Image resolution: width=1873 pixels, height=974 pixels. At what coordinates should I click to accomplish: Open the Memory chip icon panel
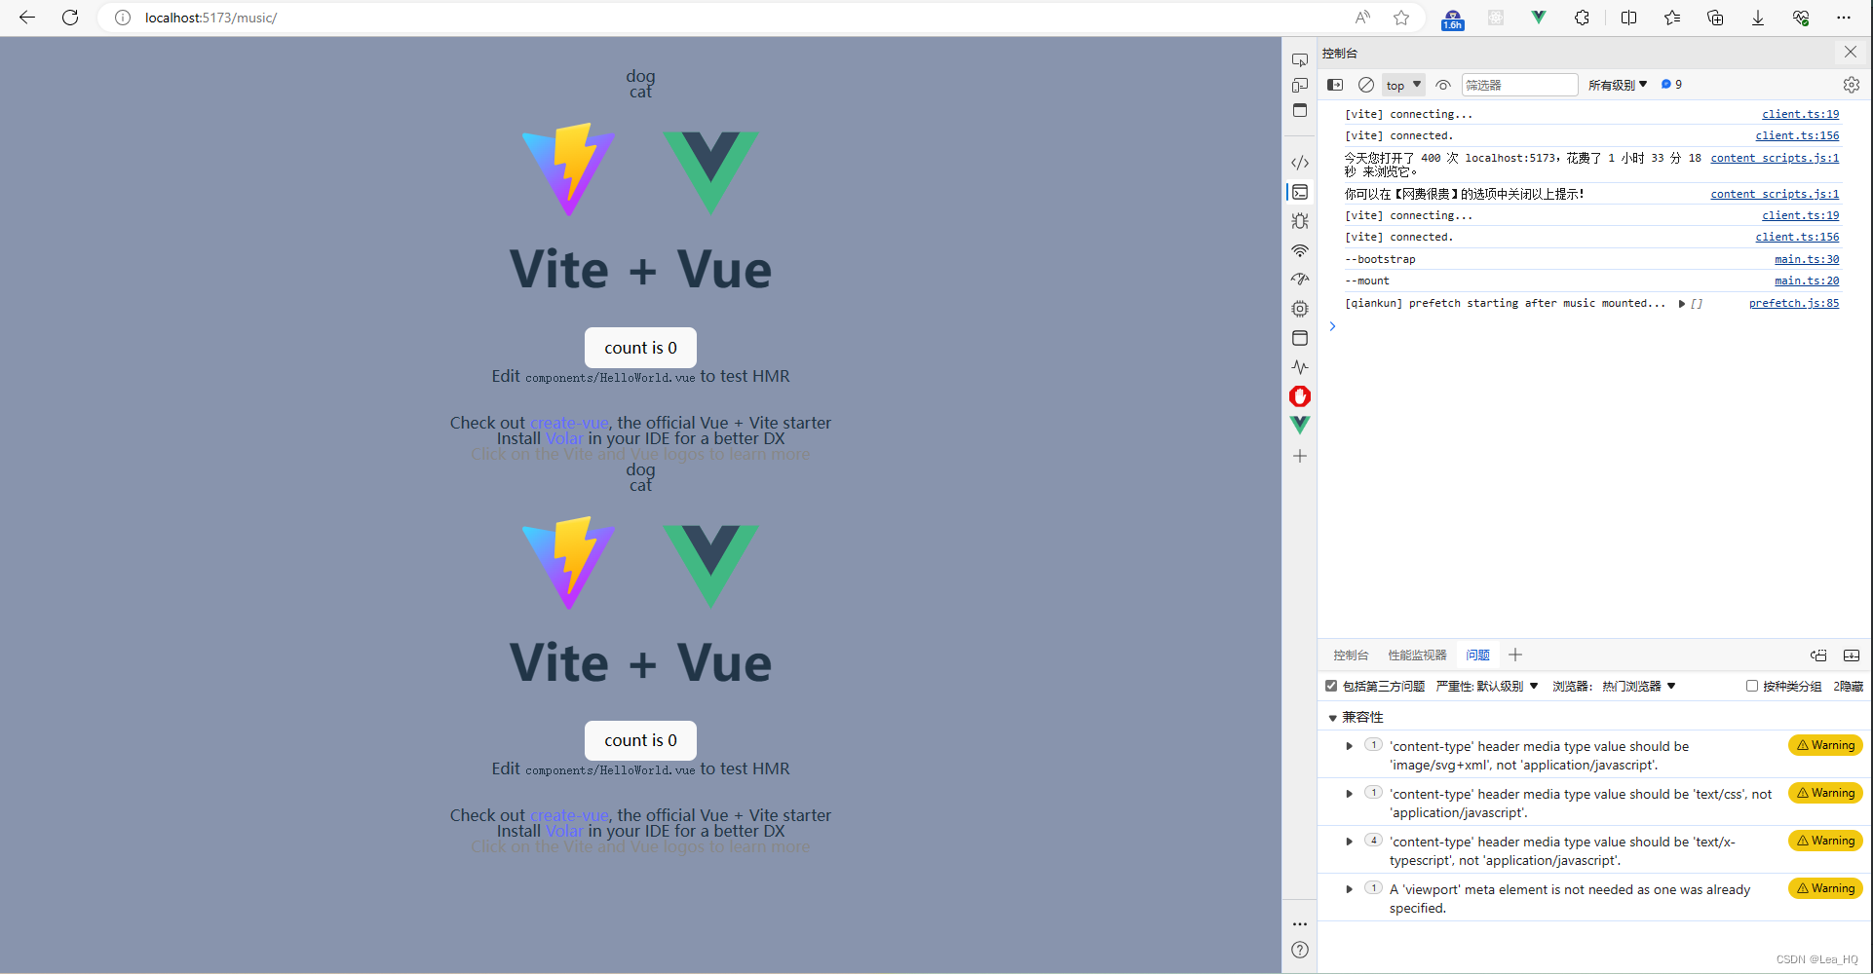point(1300,309)
